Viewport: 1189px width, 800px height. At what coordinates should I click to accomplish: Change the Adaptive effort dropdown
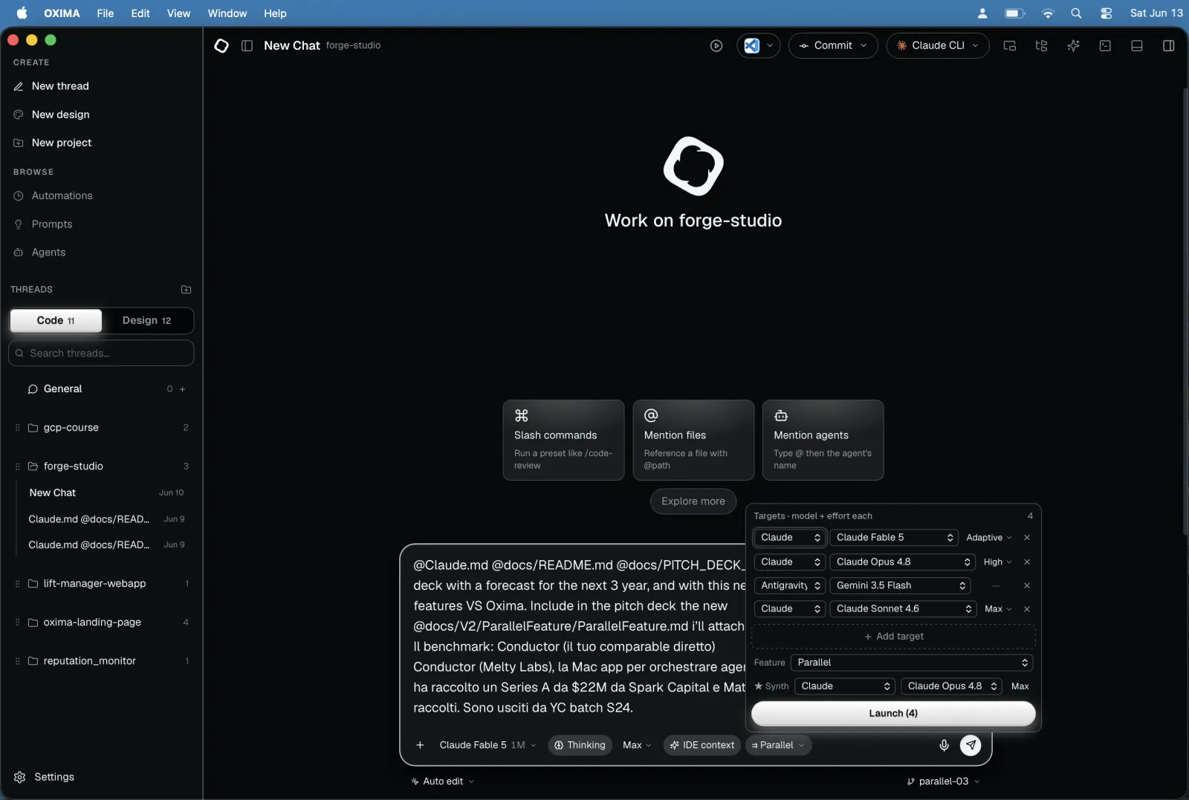tap(988, 538)
